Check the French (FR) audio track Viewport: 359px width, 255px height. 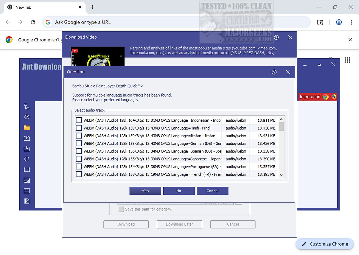pyautogui.click(x=79, y=174)
